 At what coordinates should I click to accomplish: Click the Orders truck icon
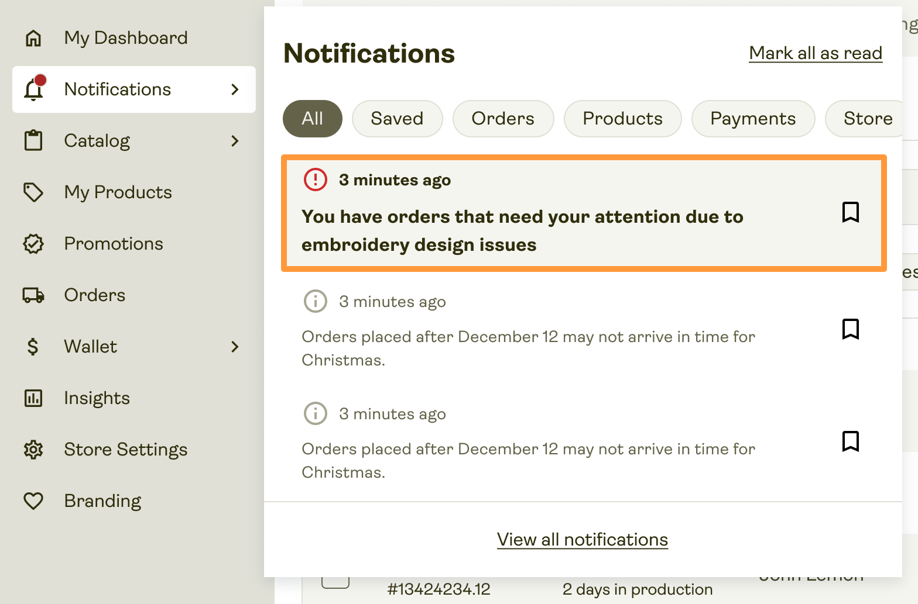click(x=33, y=295)
